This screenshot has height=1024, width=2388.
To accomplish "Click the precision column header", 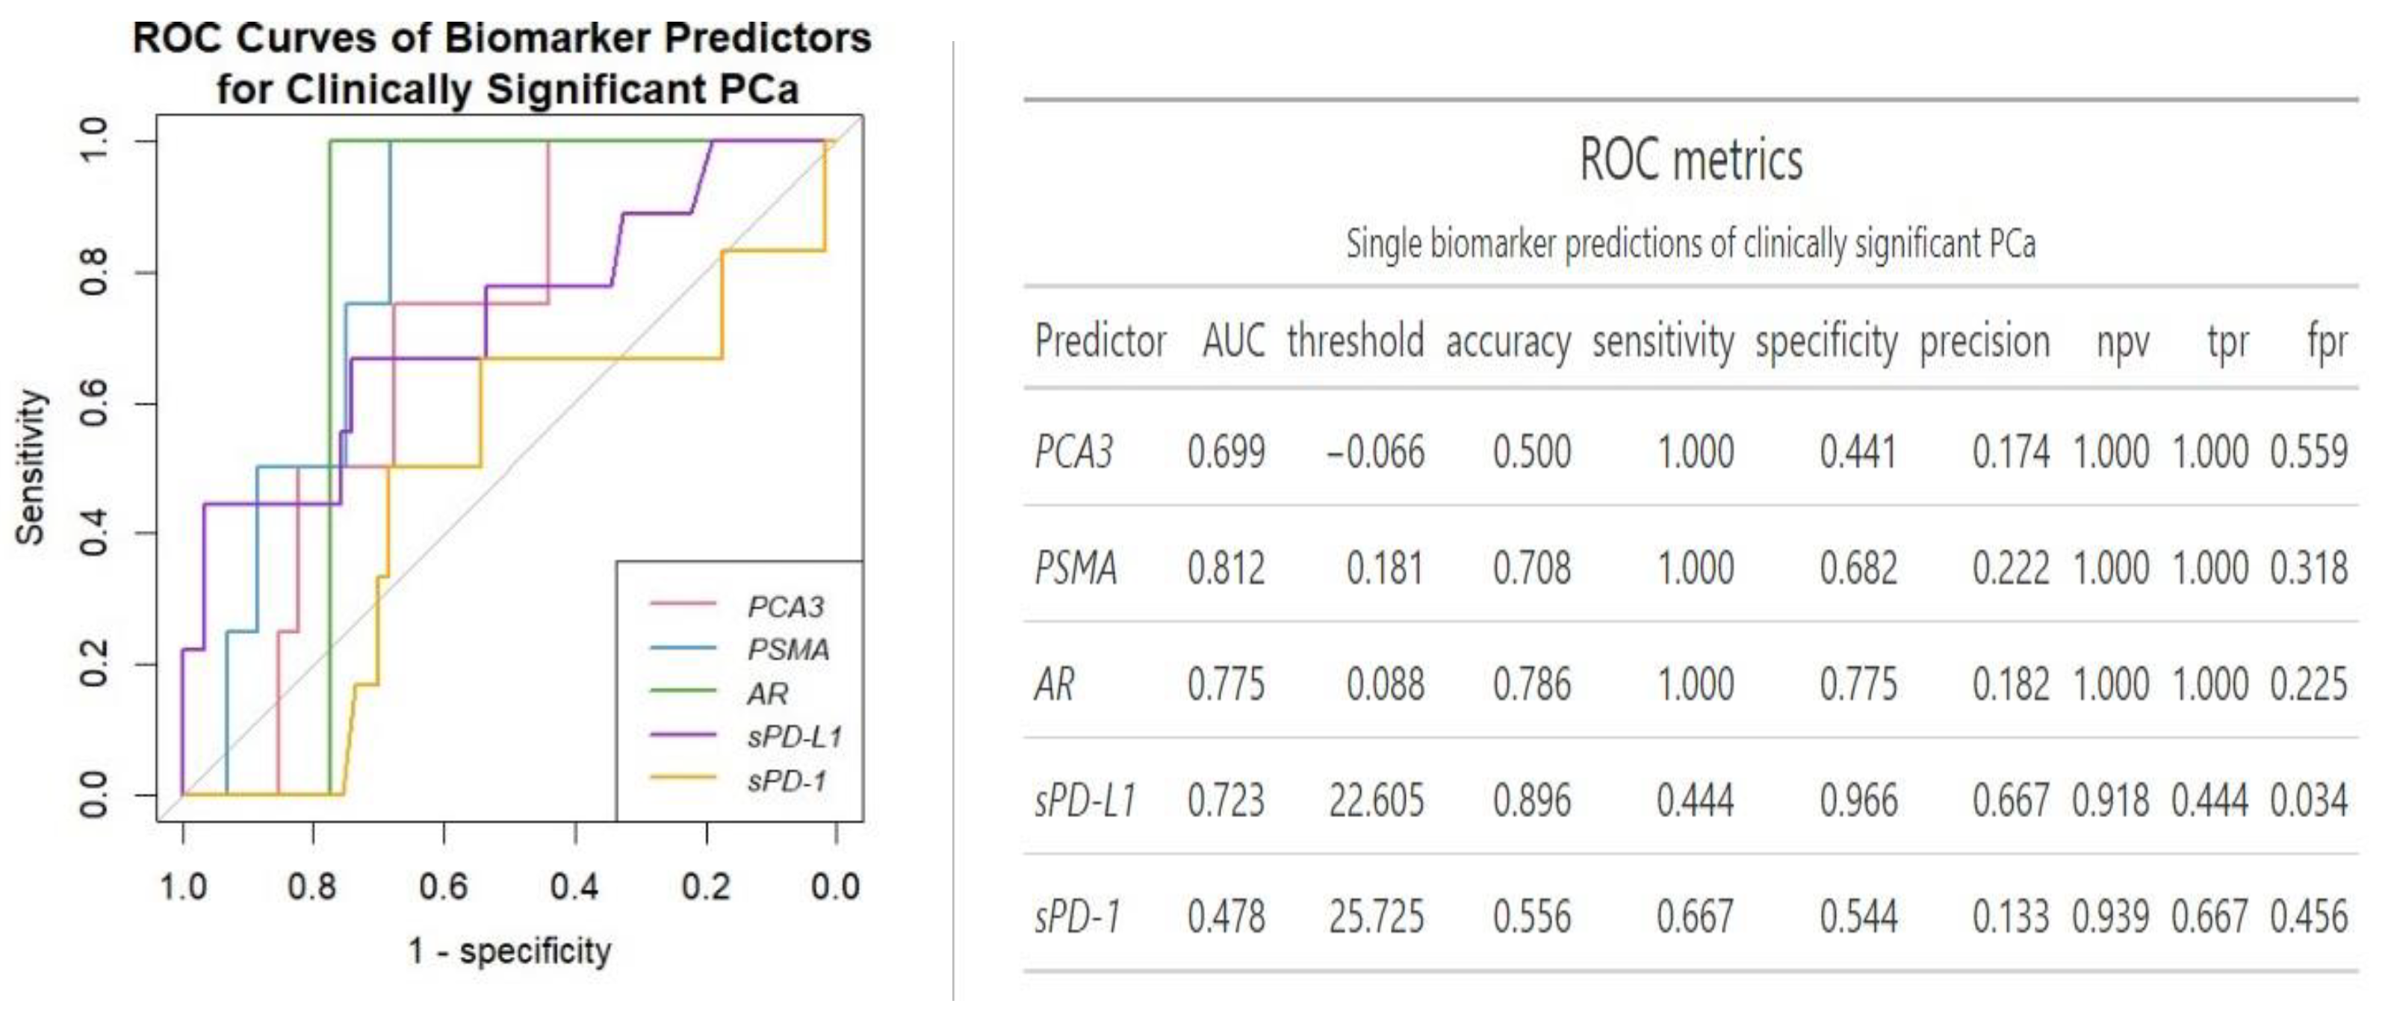I will [x=1984, y=341].
